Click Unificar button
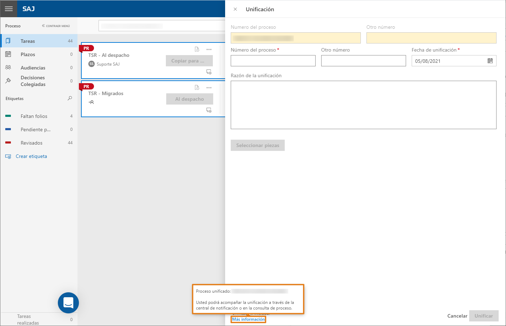The image size is (506, 326). (484, 316)
